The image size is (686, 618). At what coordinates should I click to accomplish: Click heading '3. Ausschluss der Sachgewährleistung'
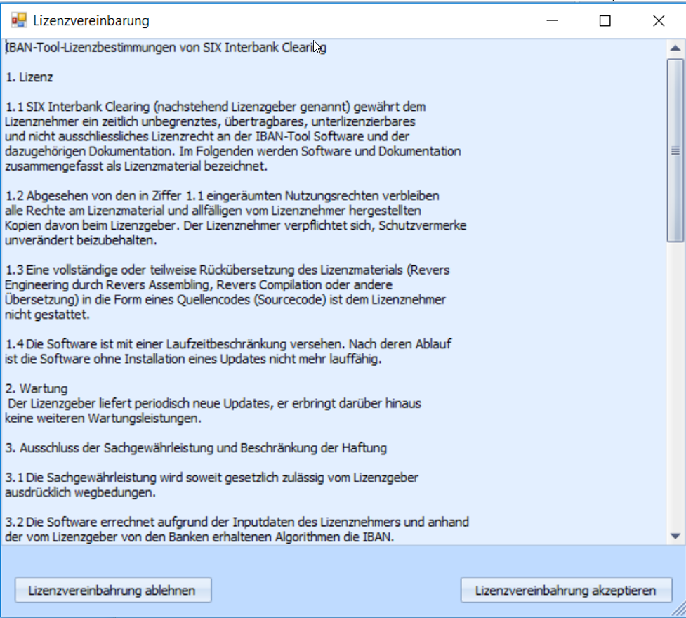(196, 448)
